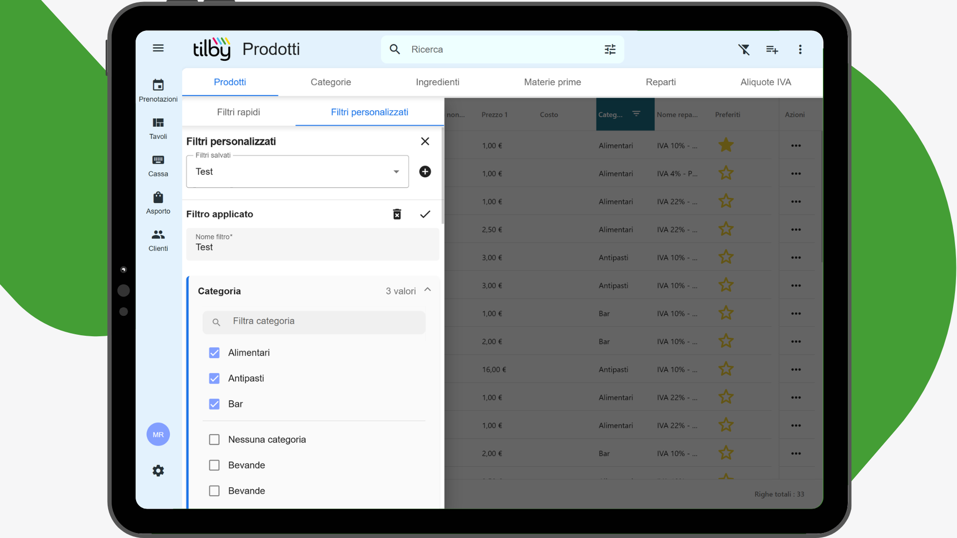This screenshot has width=957, height=538.
Task: Select the Filtri personalizzati tab
Action: point(369,112)
